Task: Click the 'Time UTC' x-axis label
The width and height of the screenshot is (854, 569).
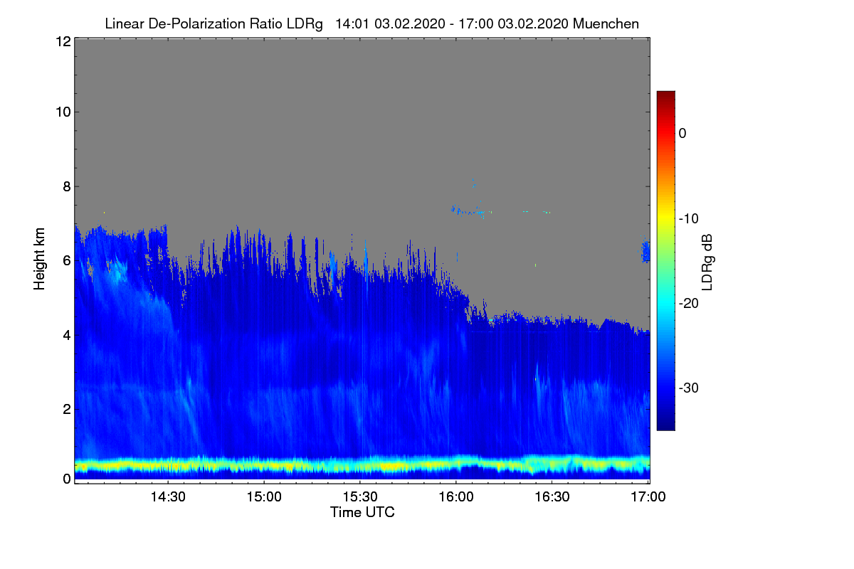Action: [x=362, y=512]
